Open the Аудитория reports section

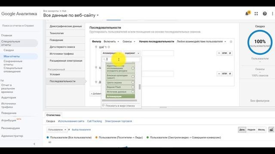click(9, 98)
